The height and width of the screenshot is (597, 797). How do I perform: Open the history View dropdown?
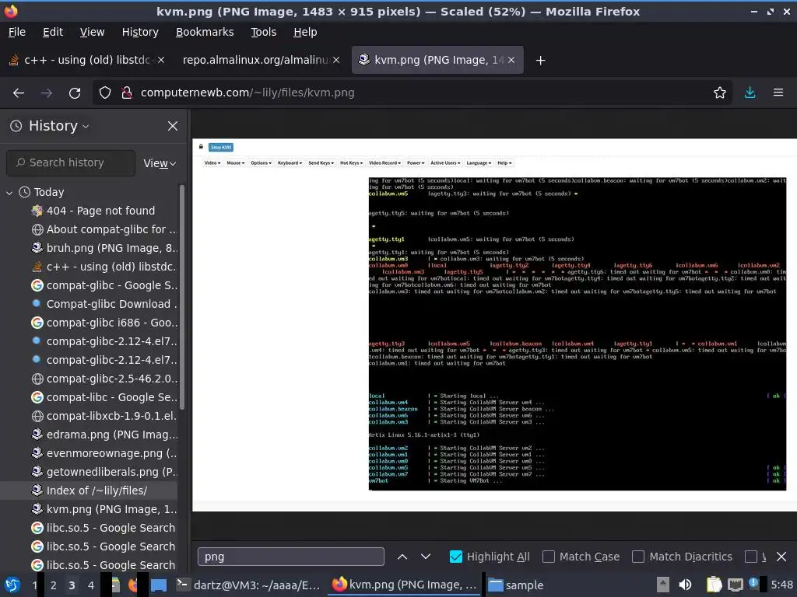(160, 163)
